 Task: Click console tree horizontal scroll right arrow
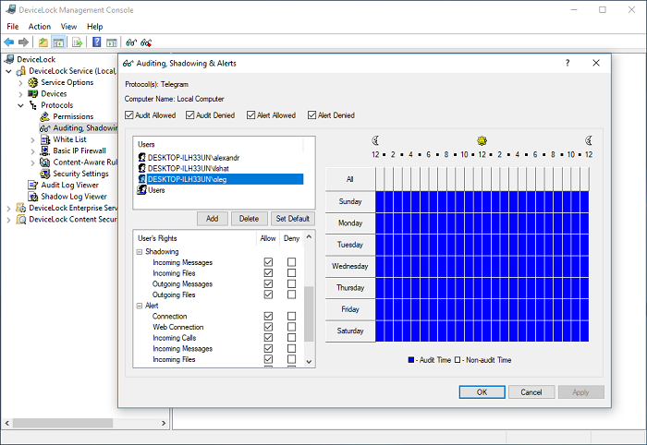164,423
